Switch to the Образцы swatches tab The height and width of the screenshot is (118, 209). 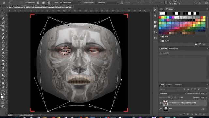coord(169,9)
